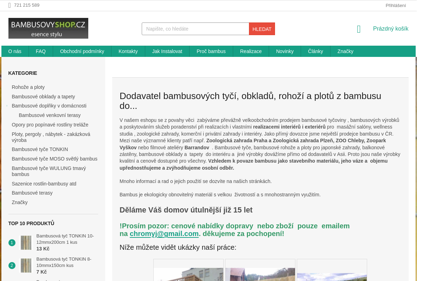The height and width of the screenshot is (281, 422).
Task: Click the phone icon next to 721 215 589
Action: (x=9, y=5)
